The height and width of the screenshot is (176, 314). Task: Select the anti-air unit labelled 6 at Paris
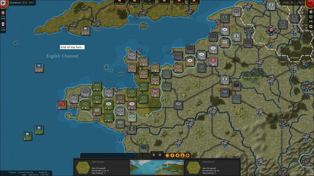tap(225, 81)
